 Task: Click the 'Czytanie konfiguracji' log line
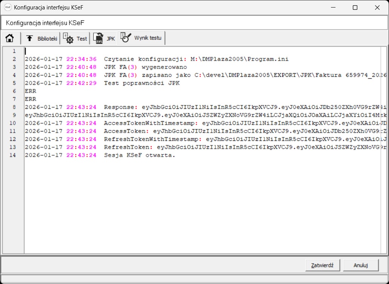(x=156, y=59)
